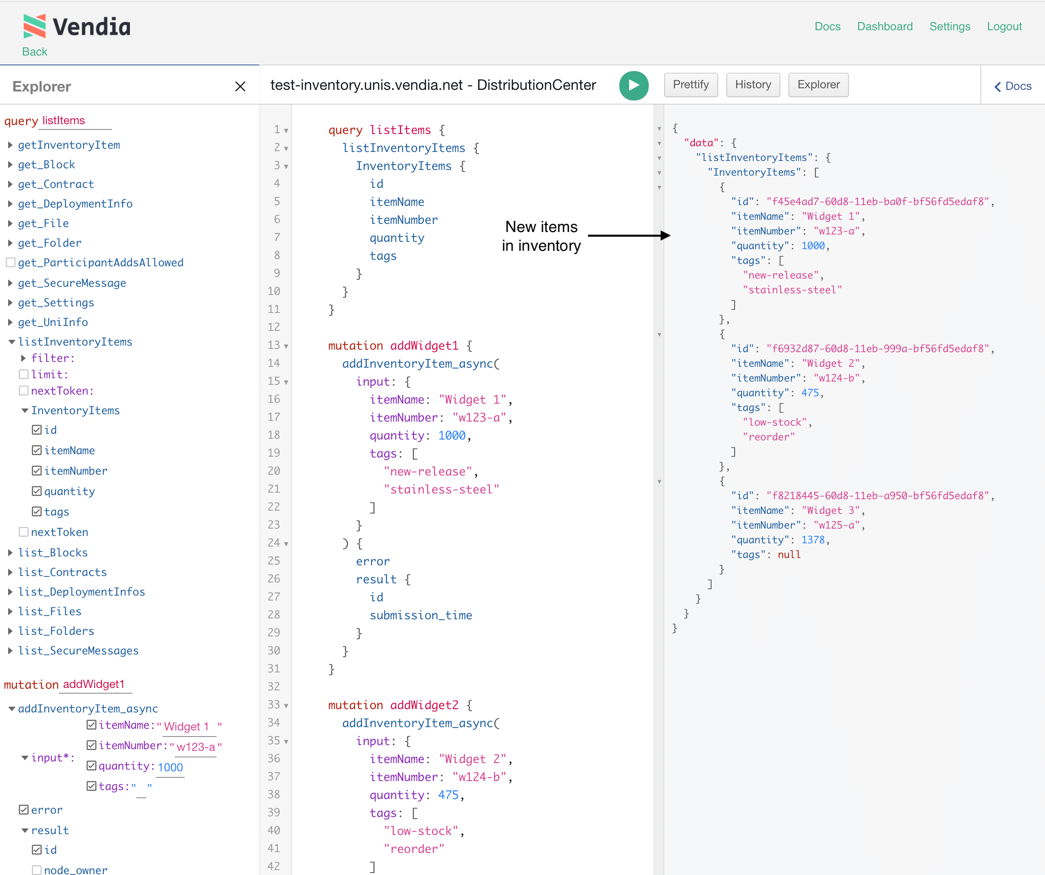The height and width of the screenshot is (875, 1045).
Task: Expand list_DeploymentInfos tree item
Action: point(10,592)
